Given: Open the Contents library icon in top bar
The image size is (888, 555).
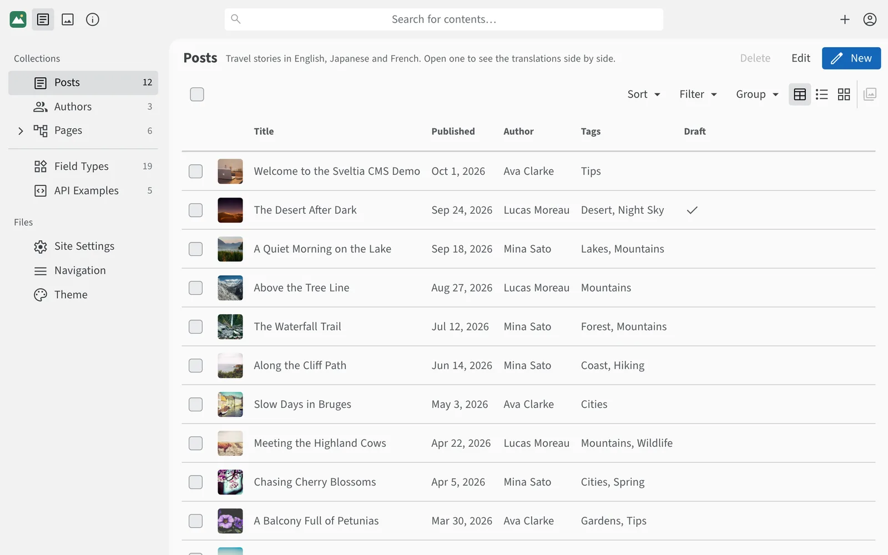Looking at the screenshot, I should pyautogui.click(x=43, y=19).
